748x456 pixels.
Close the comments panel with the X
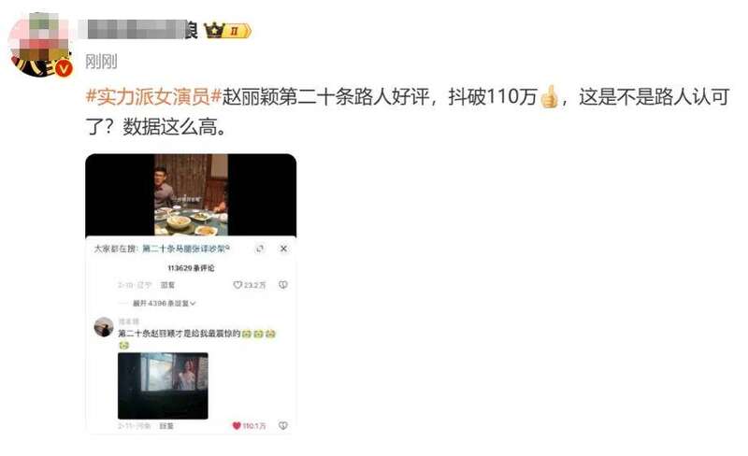point(283,249)
